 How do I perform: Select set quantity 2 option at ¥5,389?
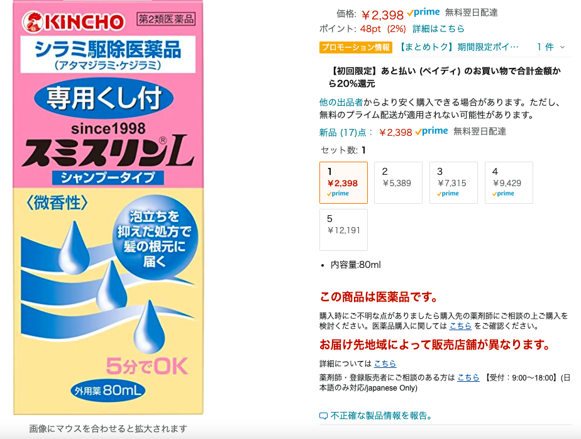pos(398,182)
